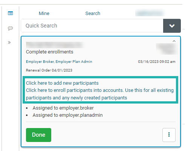185x151 pixels.
Task: Click the 03/16/2023 09:02 am timestamp
Action: [157, 62]
